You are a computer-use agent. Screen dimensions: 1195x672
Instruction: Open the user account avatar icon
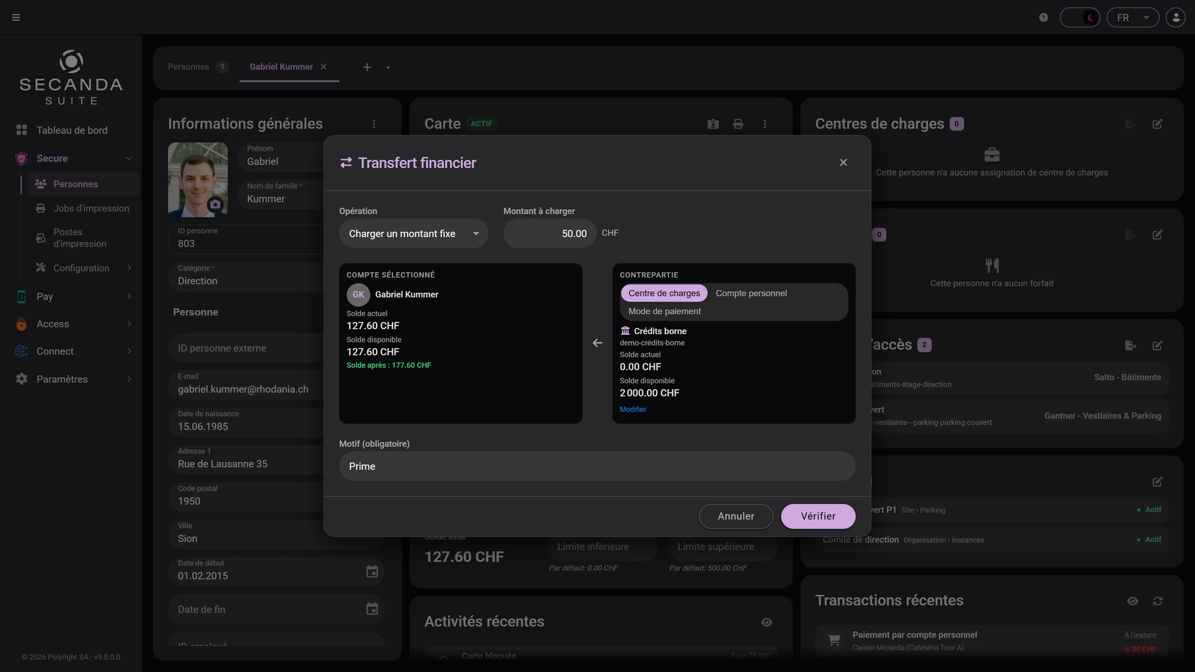coord(1176,17)
